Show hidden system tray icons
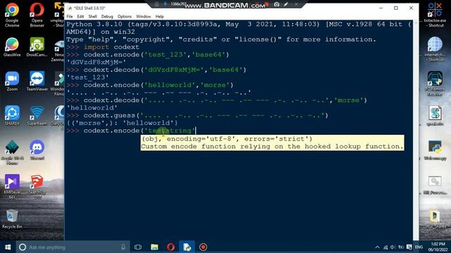The height and width of the screenshot is (253, 451). (x=378, y=247)
